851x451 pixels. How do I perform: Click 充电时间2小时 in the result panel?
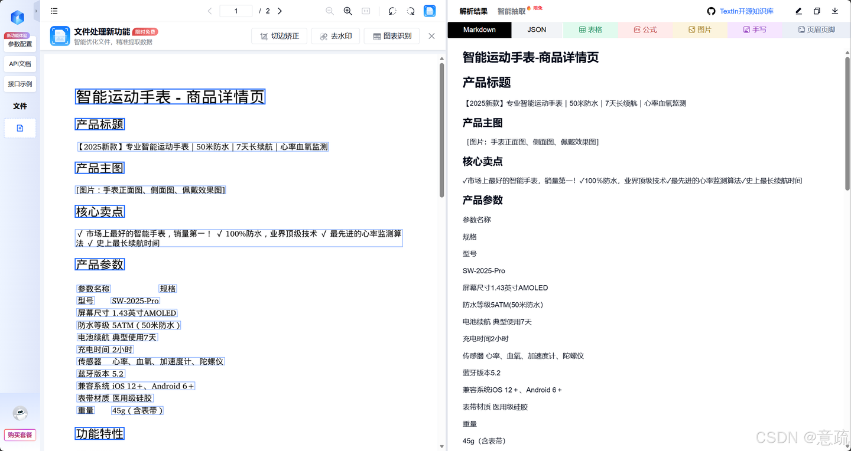click(486, 339)
